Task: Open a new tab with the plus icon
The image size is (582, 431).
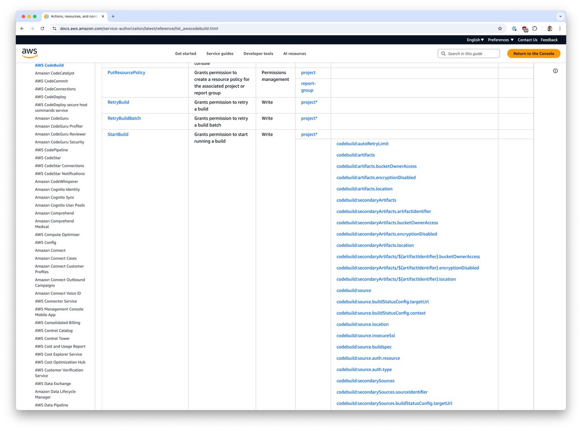Action: [113, 16]
